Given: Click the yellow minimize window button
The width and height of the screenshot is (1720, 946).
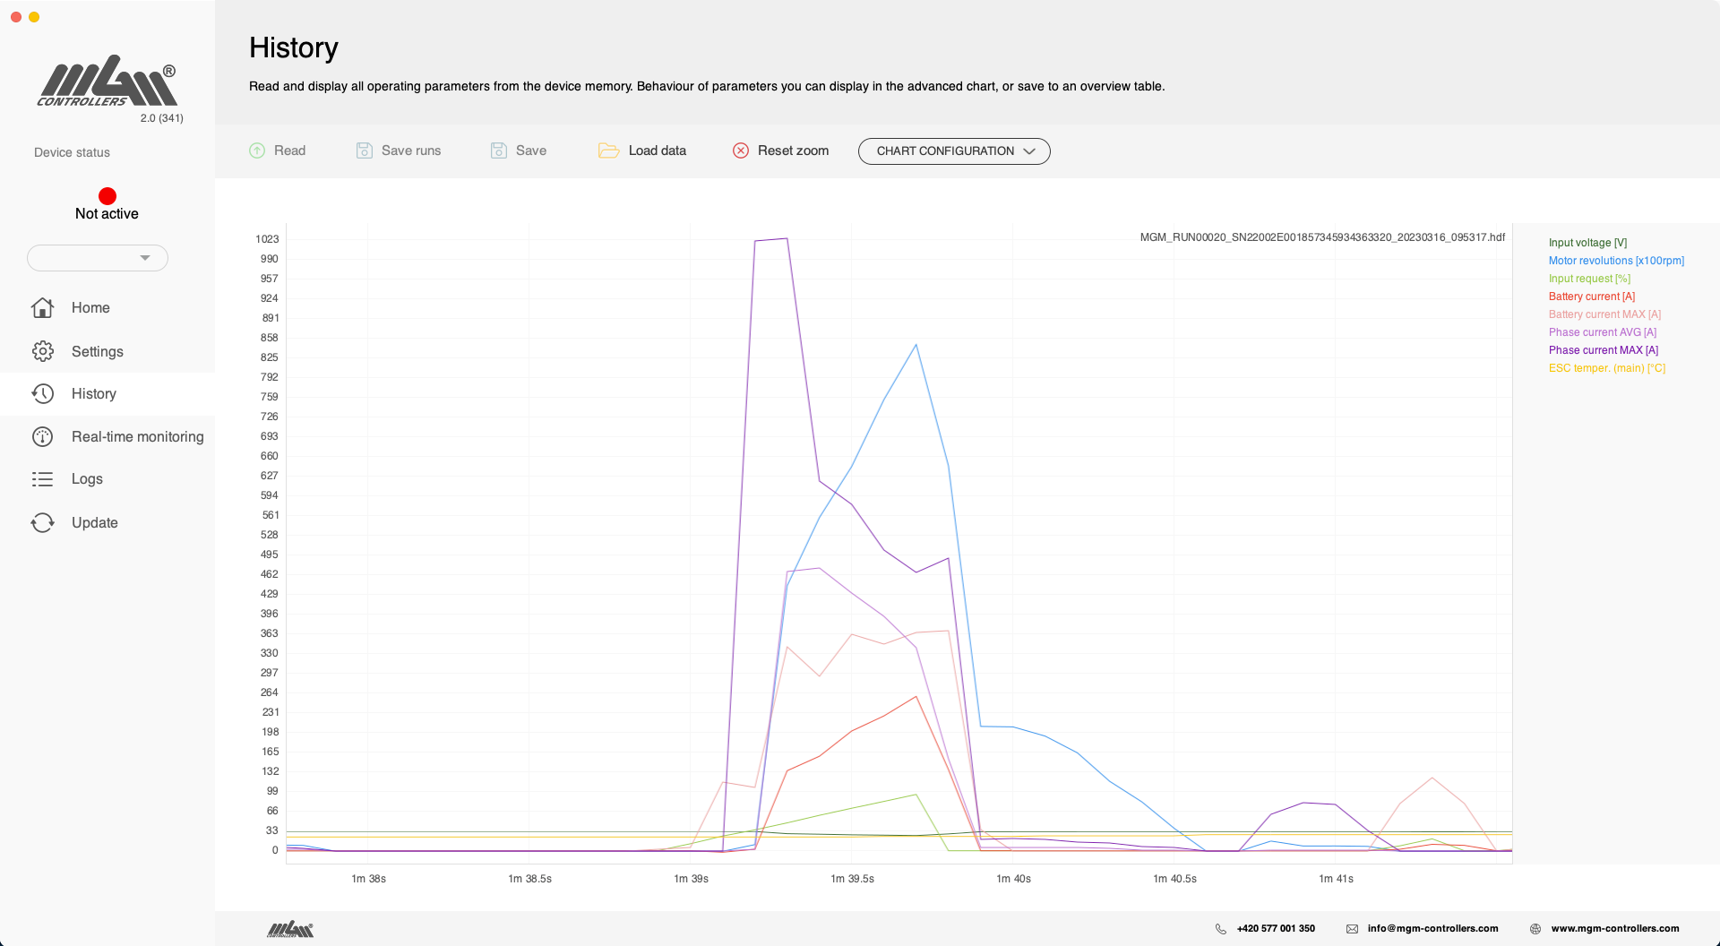Looking at the screenshot, I should pos(34,17).
